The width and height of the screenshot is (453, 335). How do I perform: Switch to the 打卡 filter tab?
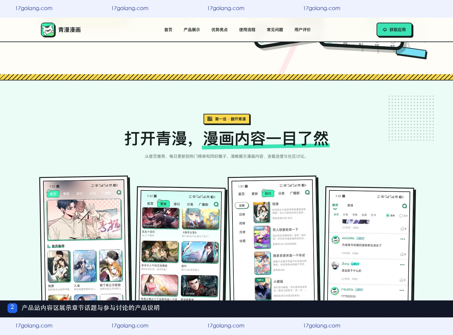pos(373,215)
